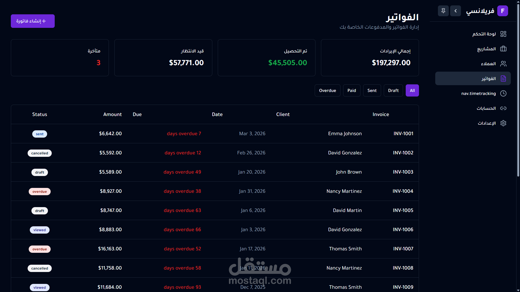The width and height of the screenshot is (520, 292).
Task: Click the purple F logo icon
Action: [502, 11]
